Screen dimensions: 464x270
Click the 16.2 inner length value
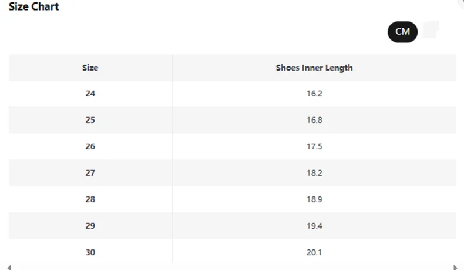coord(314,94)
